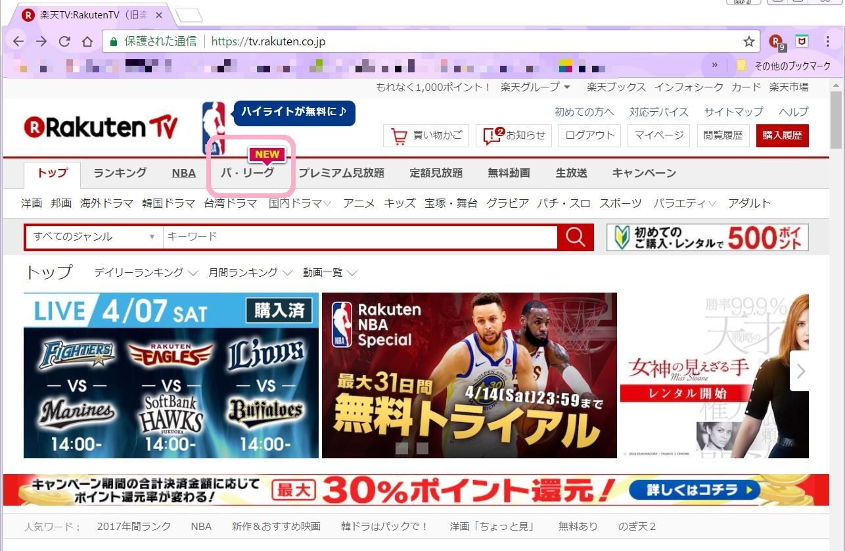
Task: Click the red search magnifier button
Action: coord(575,237)
